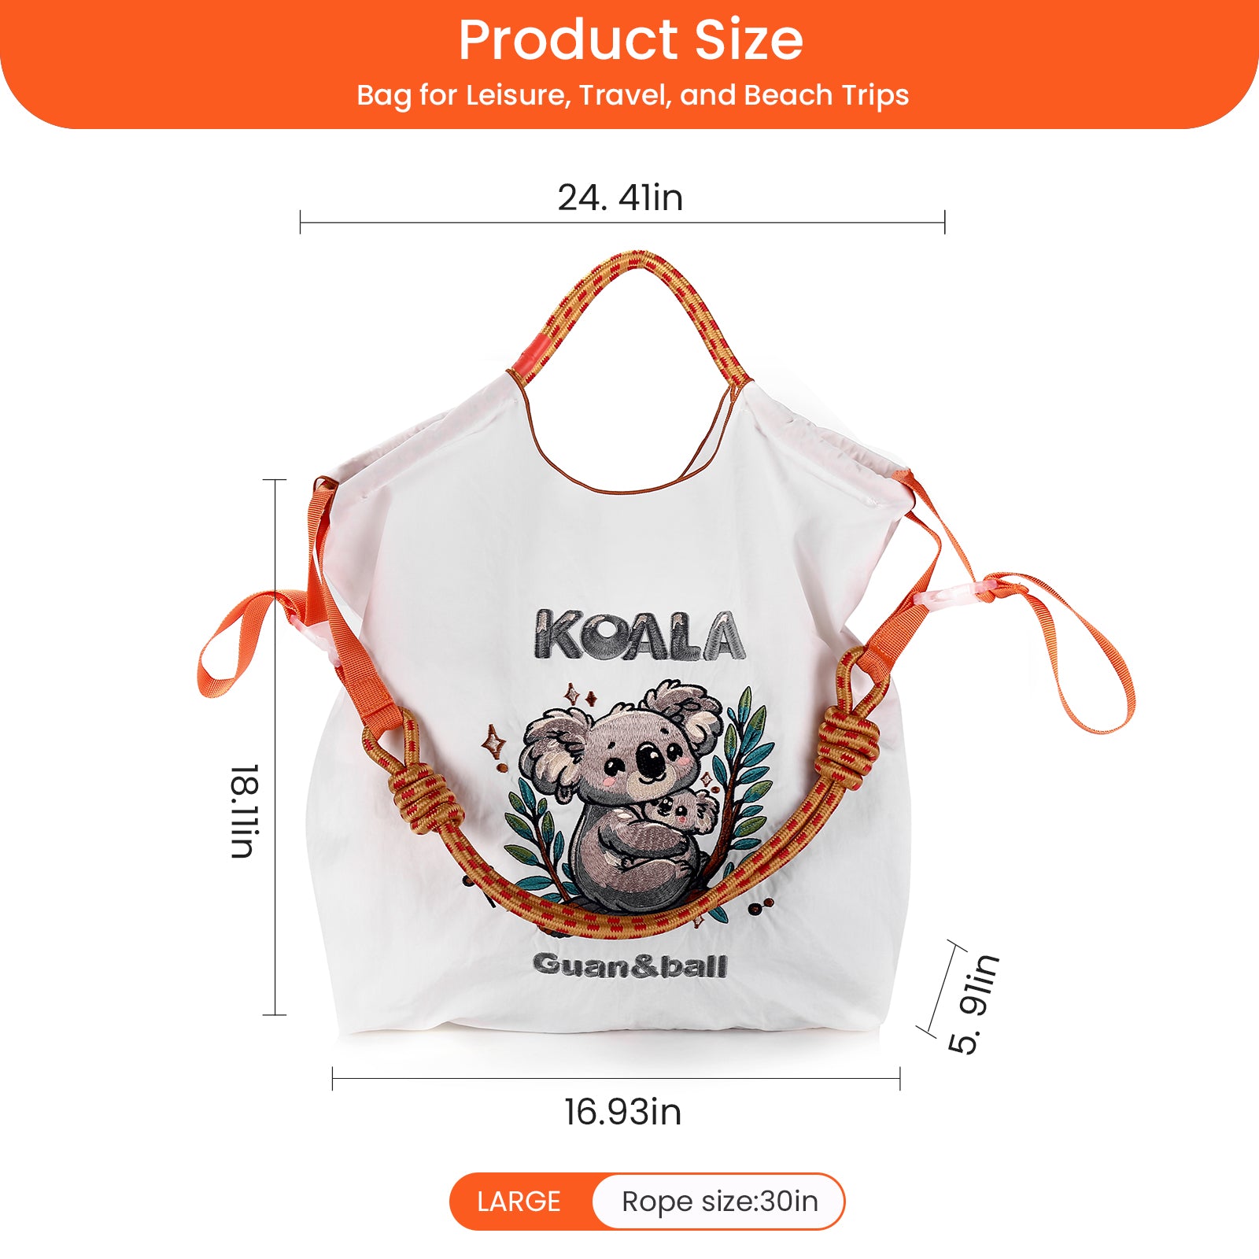This screenshot has height=1259, width=1259.
Task: Select the LARGE size label
Action: 519,1202
